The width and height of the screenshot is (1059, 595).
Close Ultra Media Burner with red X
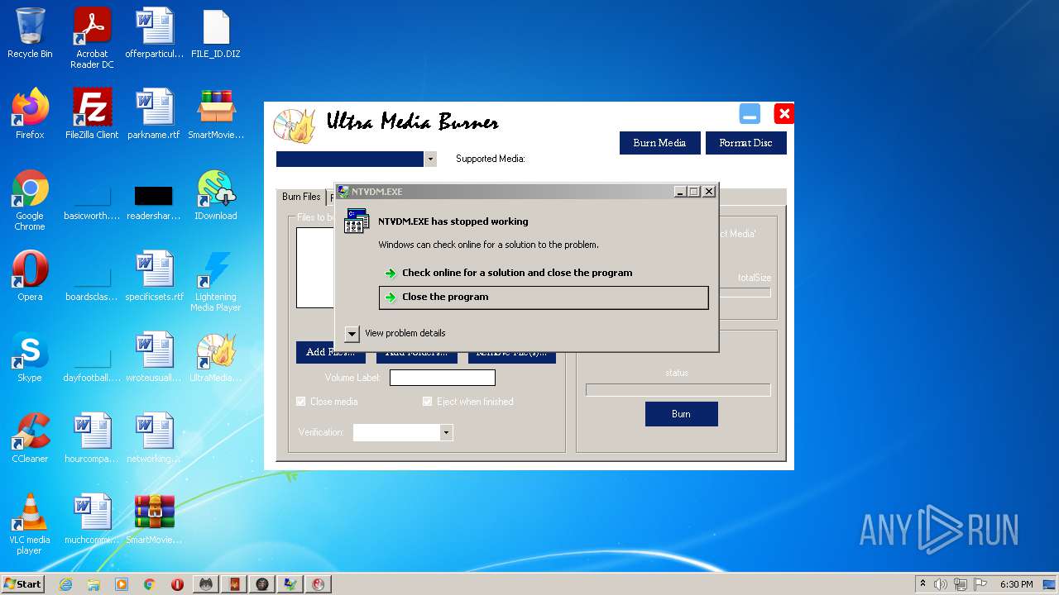tap(783, 114)
